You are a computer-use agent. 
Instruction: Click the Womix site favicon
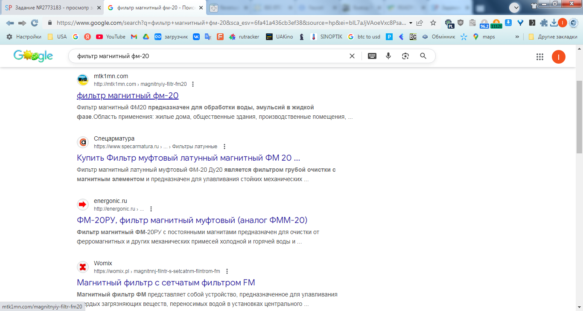[x=83, y=267]
